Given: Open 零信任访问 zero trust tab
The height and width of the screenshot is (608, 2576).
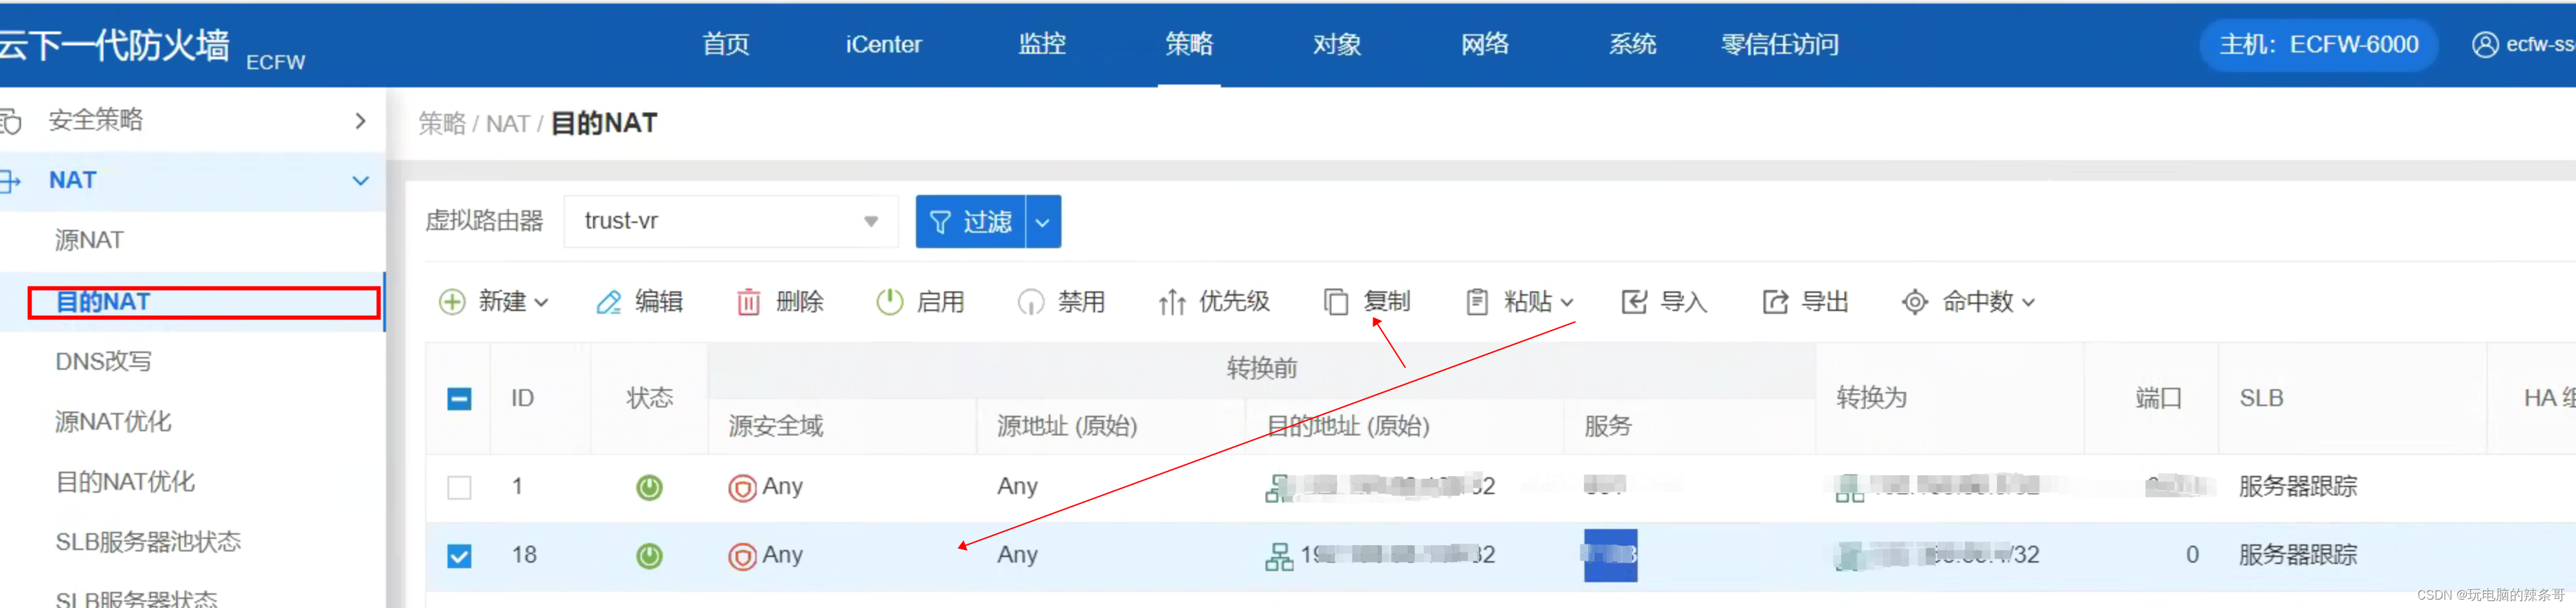Looking at the screenshot, I should click(1779, 44).
